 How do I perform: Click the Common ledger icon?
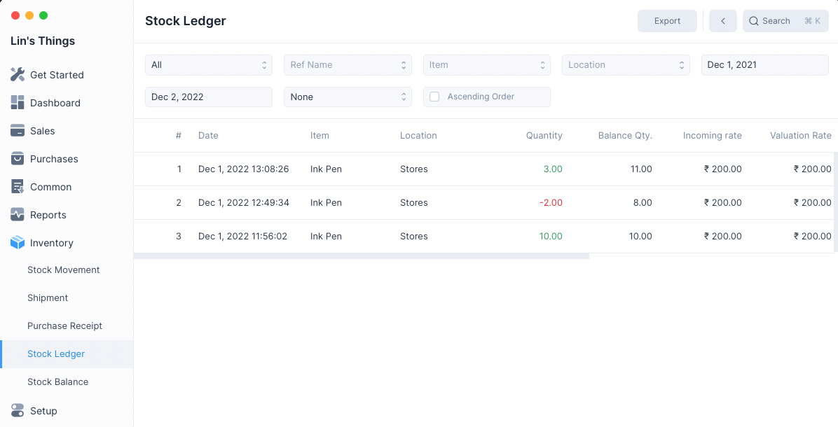(x=18, y=187)
